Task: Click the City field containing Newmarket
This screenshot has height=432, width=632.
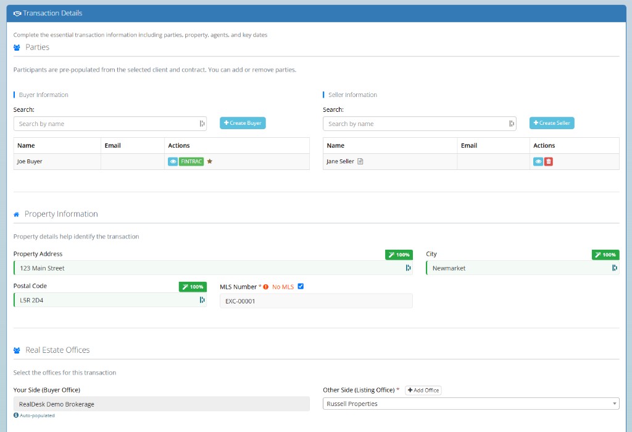Action: (522, 268)
